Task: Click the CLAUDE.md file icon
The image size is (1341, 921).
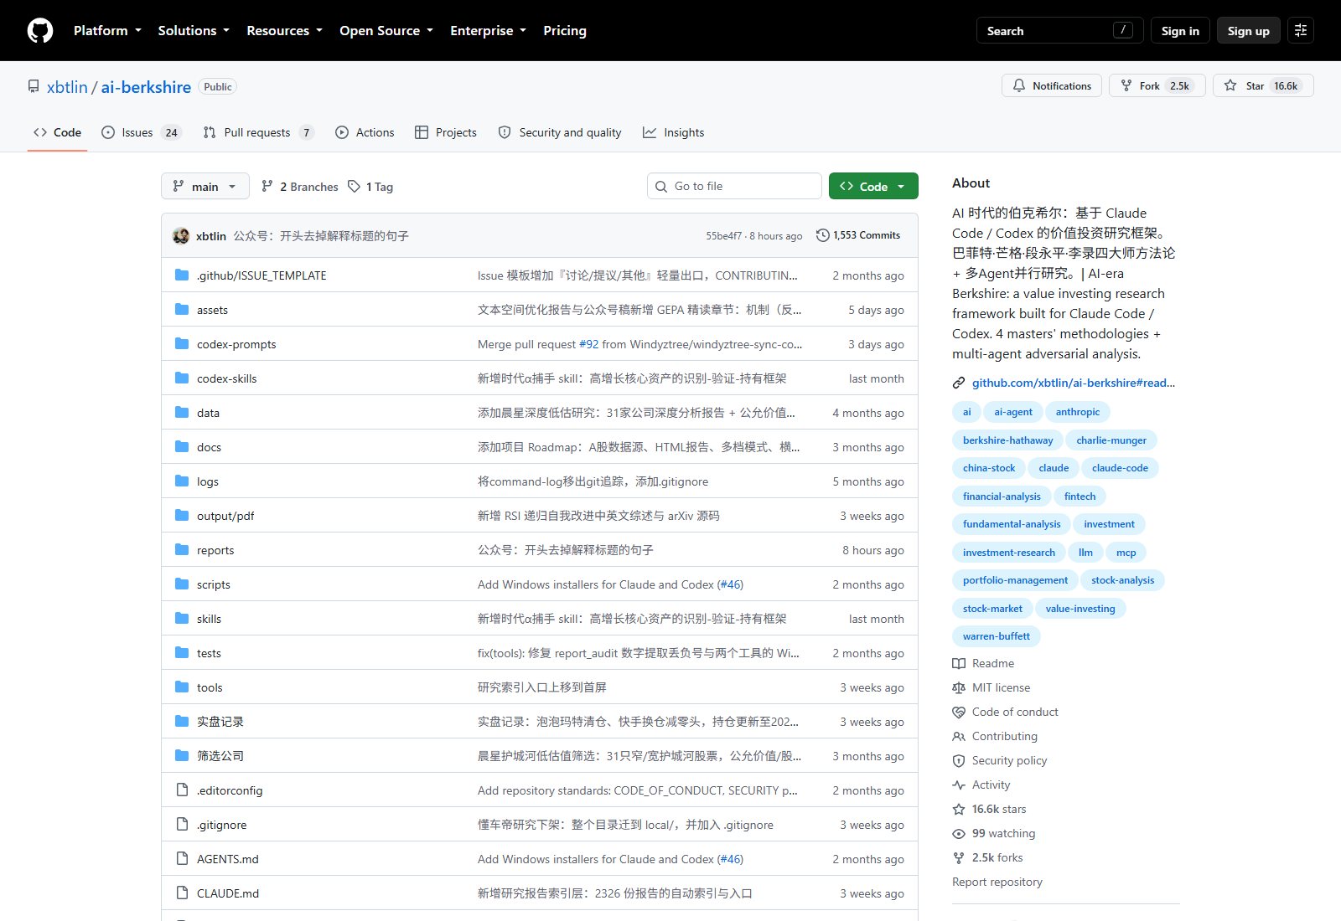Action: tap(182, 893)
